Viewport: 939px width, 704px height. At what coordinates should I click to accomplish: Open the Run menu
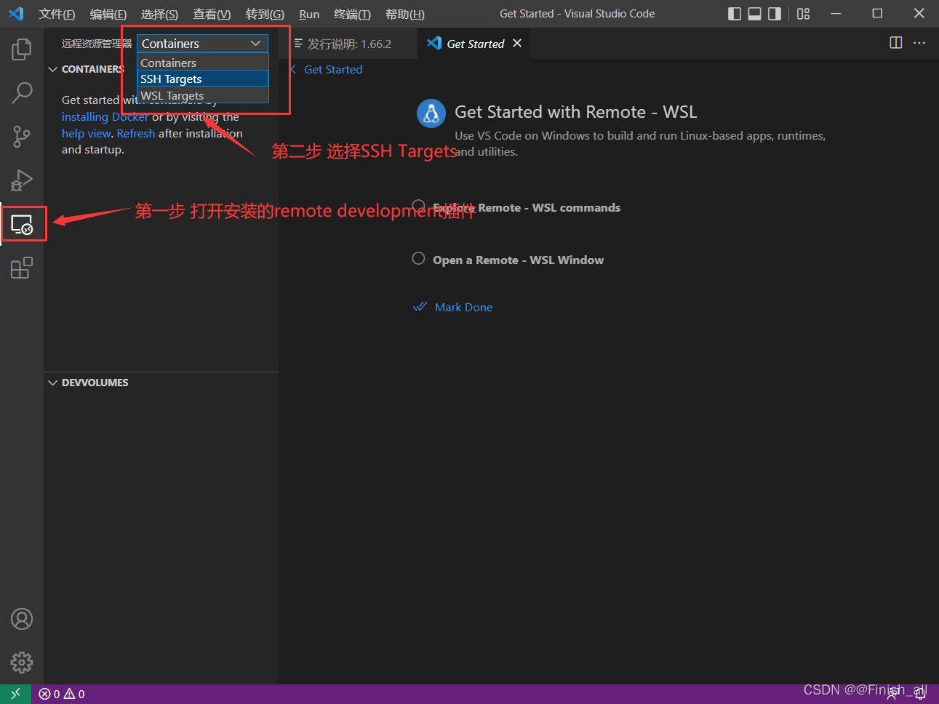tap(309, 14)
